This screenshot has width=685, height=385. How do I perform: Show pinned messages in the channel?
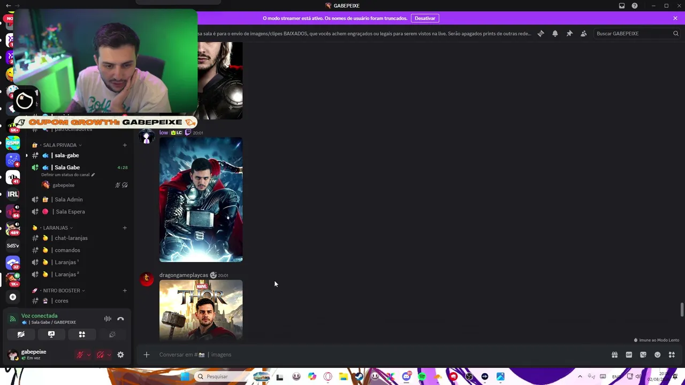point(569,33)
